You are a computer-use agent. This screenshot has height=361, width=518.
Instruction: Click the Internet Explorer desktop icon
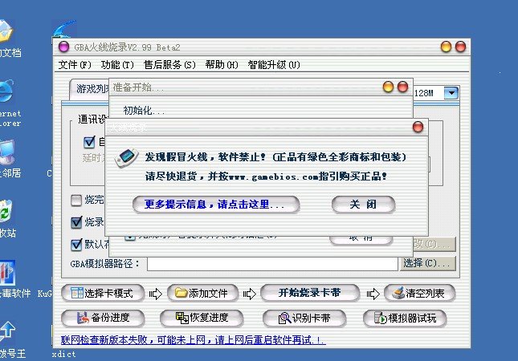(x=6, y=91)
